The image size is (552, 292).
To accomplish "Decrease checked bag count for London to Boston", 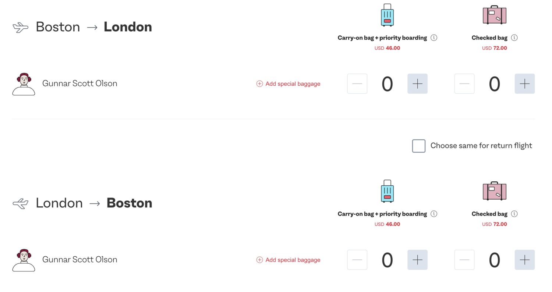I will pos(464,260).
